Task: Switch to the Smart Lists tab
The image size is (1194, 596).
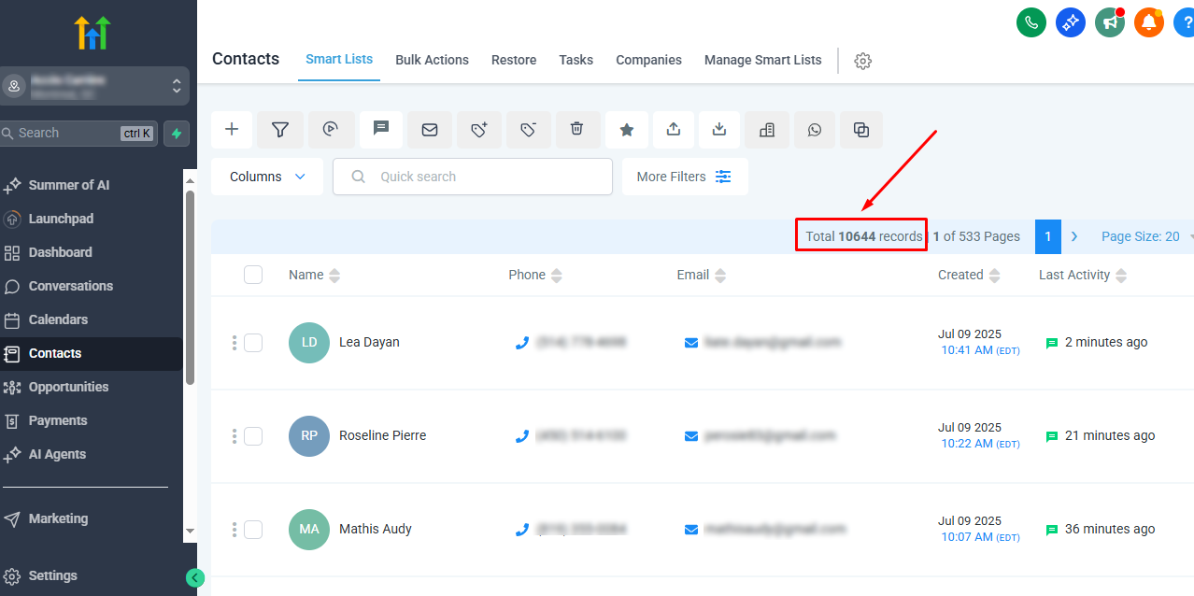Action: coord(339,59)
